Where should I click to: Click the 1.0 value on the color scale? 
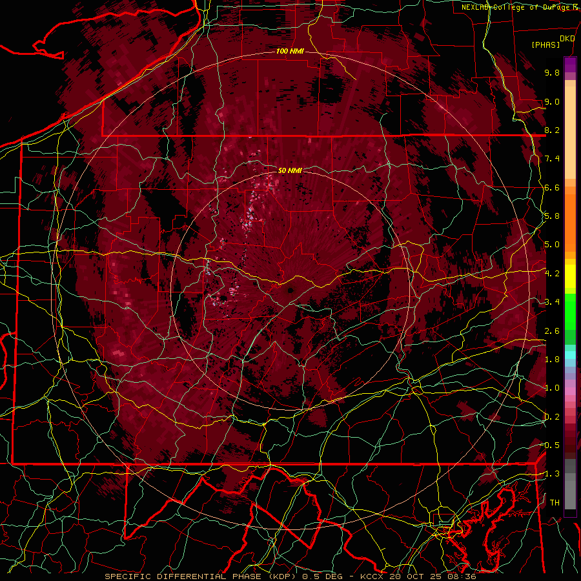(x=552, y=388)
